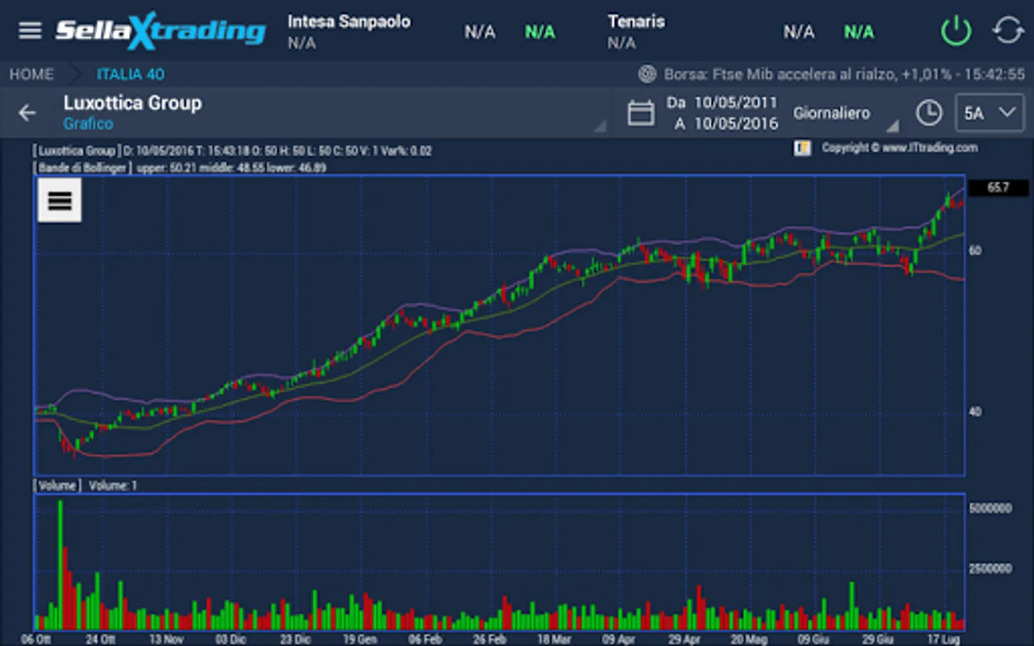Open the ITALIA 40 breadcrumb
The image size is (1034, 646).
[131, 74]
